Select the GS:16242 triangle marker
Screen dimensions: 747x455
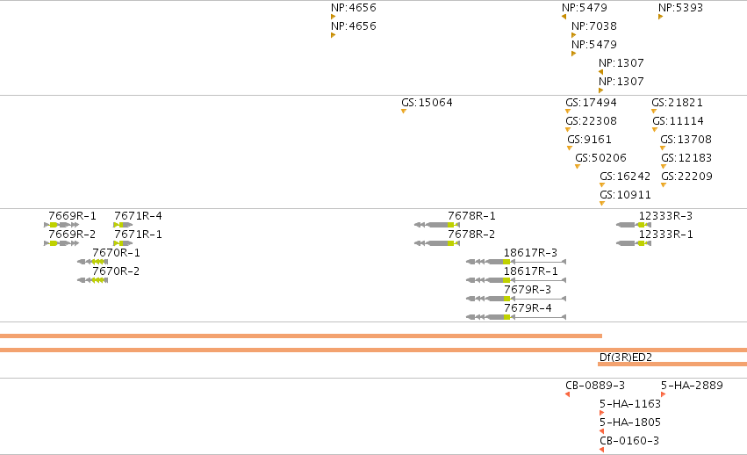[x=602, y=185]
